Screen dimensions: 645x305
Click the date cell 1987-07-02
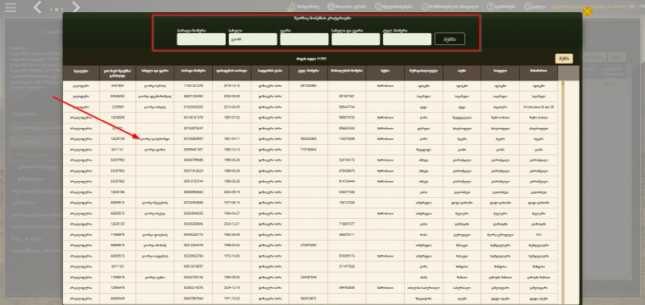[x=231, y=117]
